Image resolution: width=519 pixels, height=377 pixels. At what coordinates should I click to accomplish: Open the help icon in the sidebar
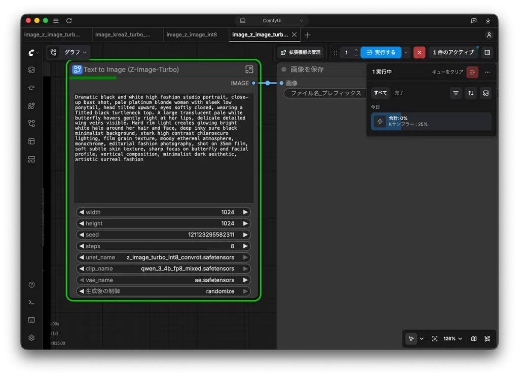(31, 285)
